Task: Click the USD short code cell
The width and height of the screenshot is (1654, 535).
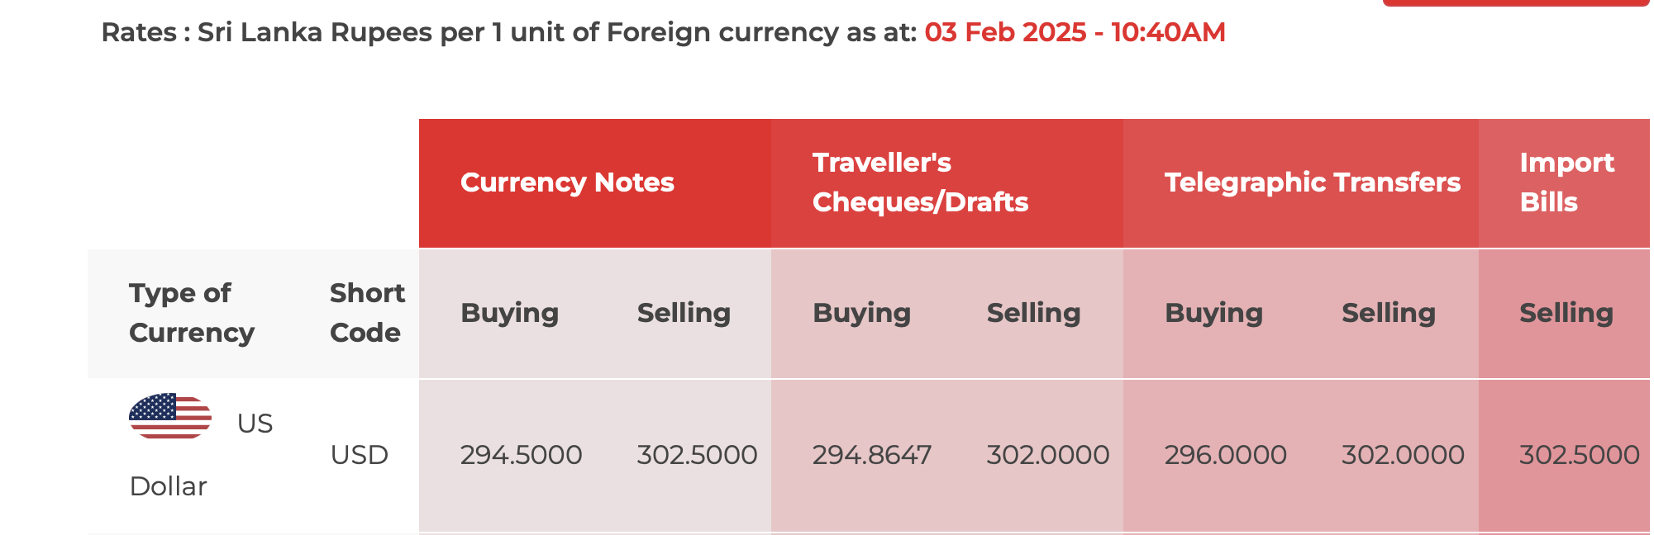Action: pyautogui.click(x=359, y=455)
